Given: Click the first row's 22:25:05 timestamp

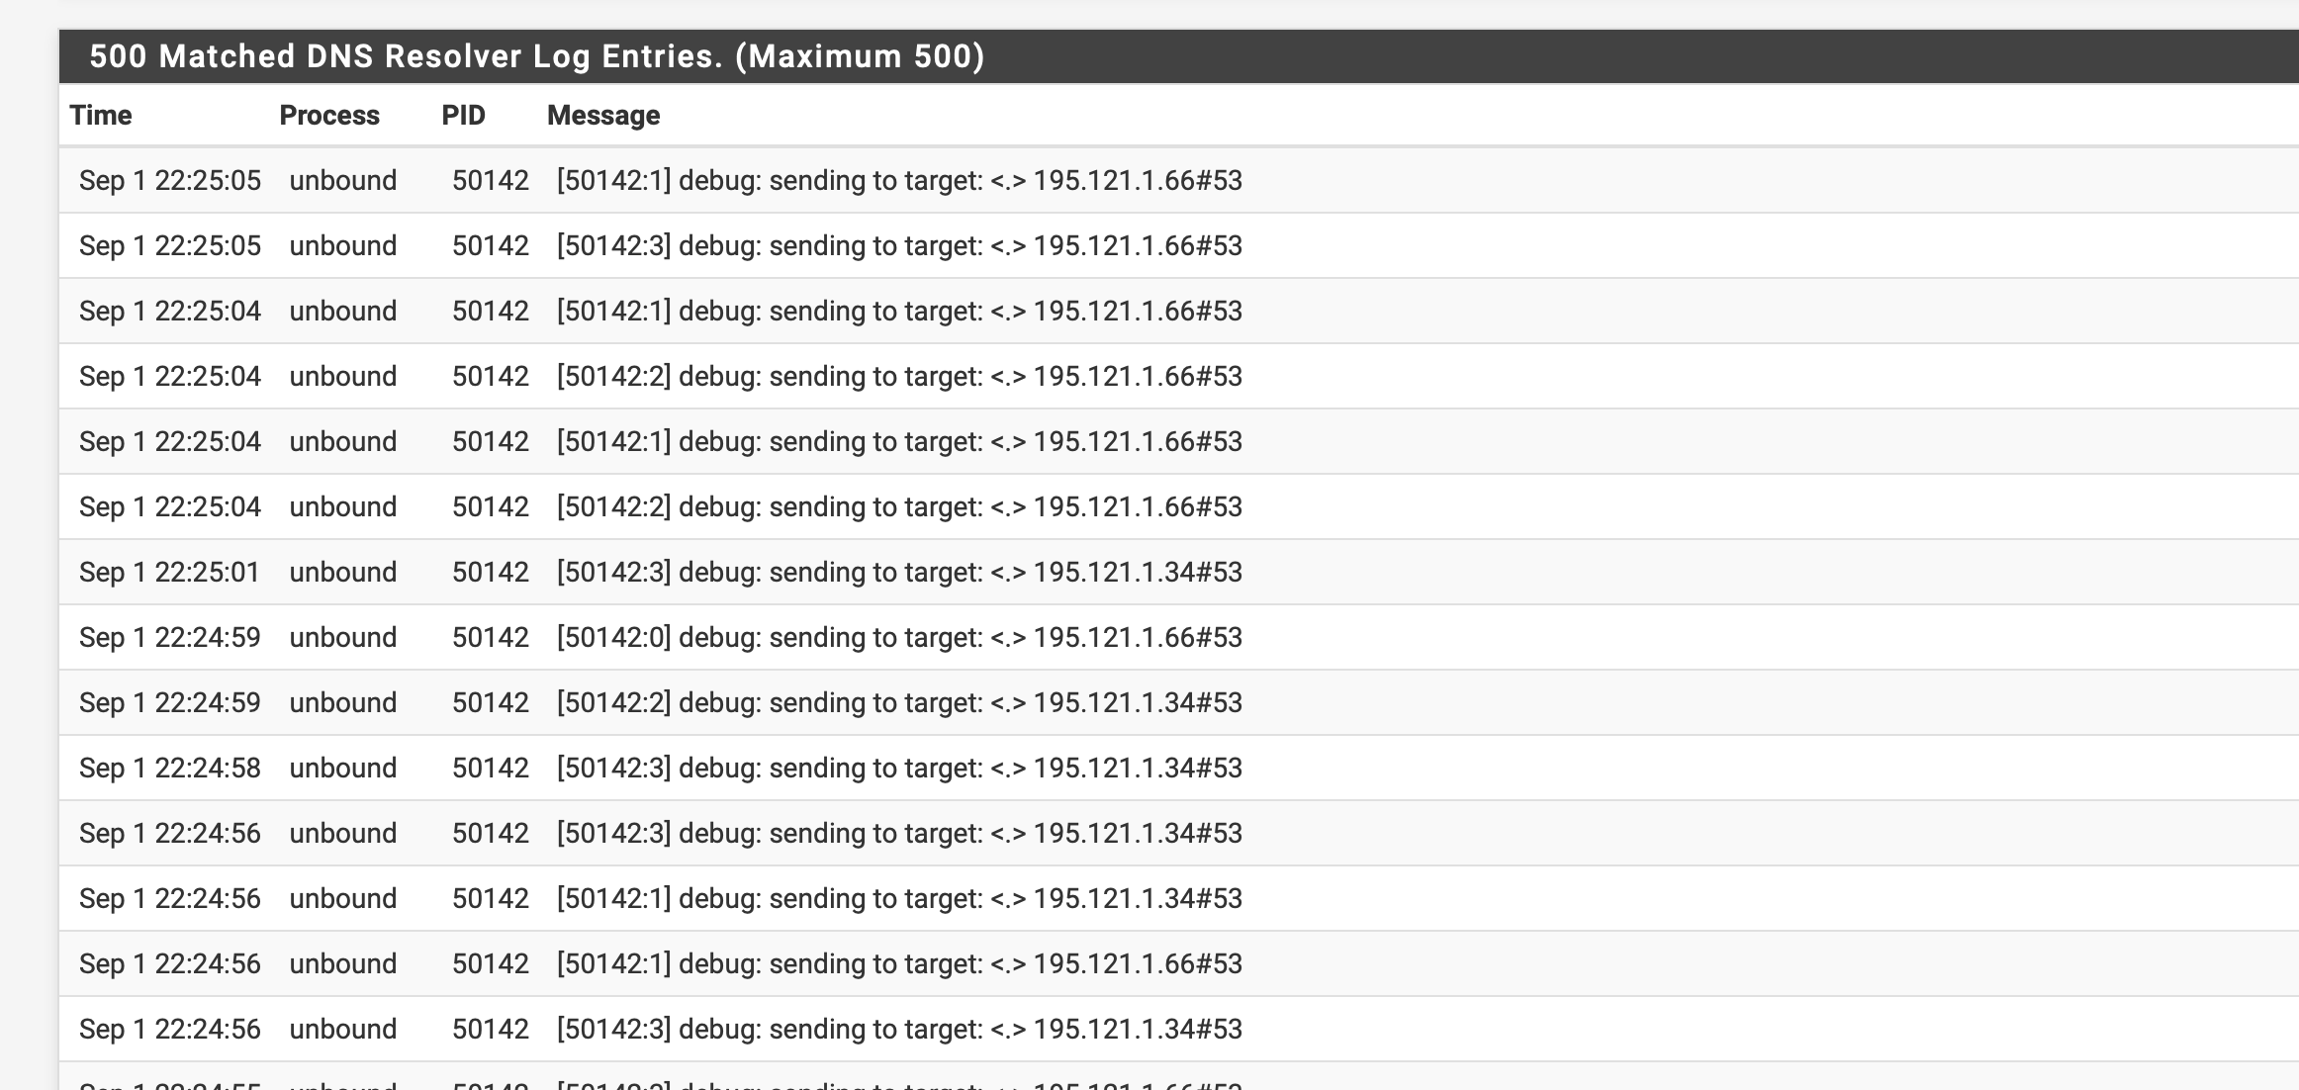Looking at the screenshot, I should 170,180.
